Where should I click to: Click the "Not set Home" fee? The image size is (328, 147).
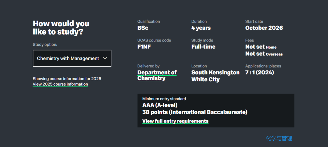click(261, 47)
